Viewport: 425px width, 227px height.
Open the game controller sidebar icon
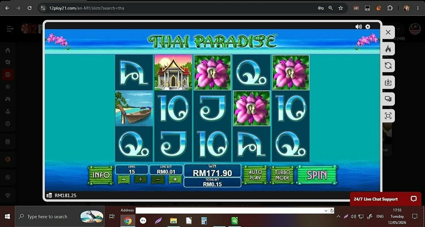(x=8, y=99)
